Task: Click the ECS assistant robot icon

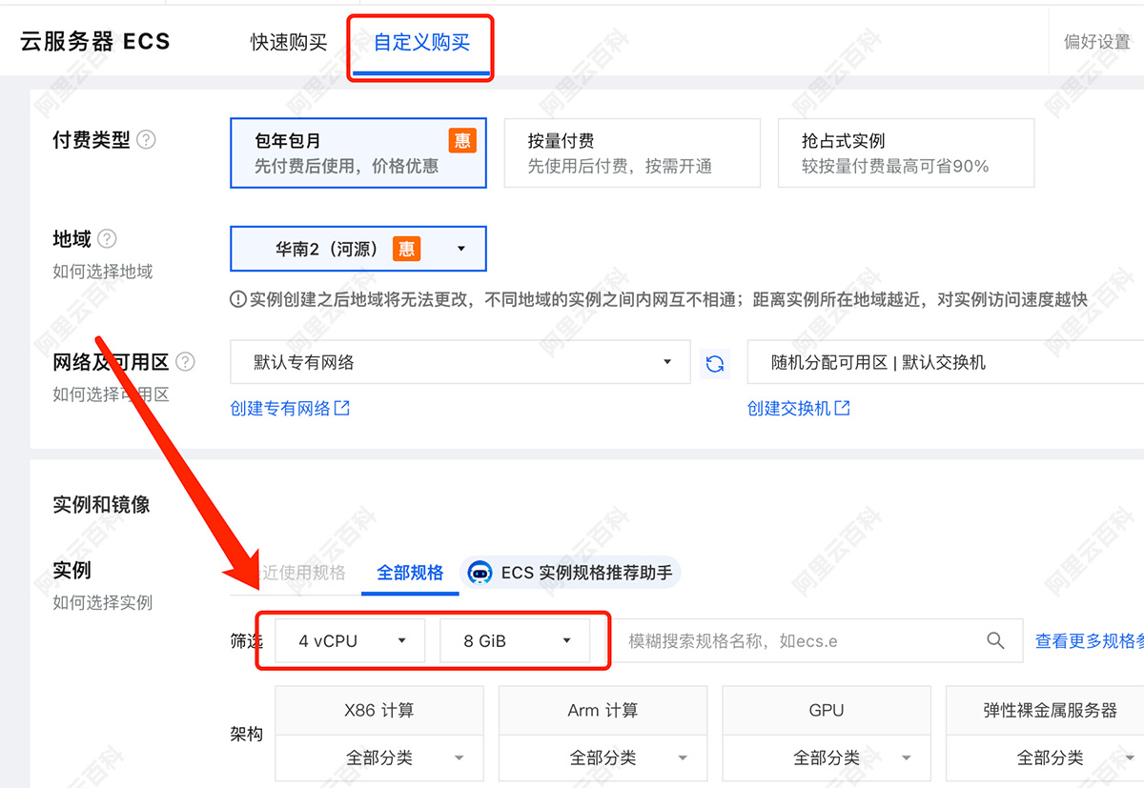Action: click(481, 573)
